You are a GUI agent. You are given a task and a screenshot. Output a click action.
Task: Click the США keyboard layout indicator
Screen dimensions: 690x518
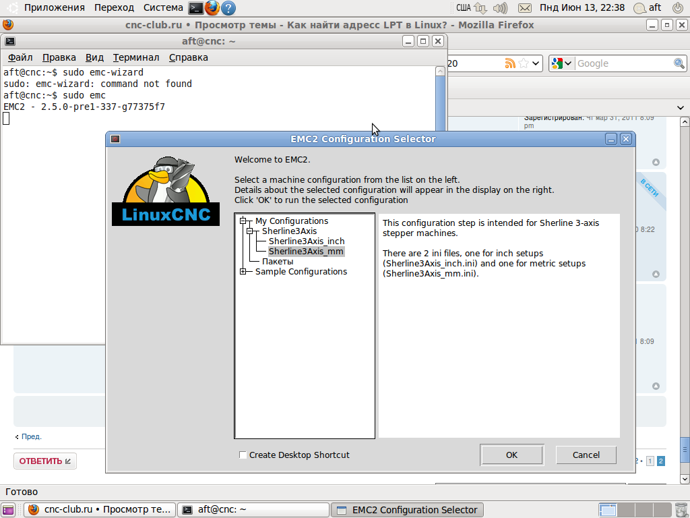click(x=463, y=7)
